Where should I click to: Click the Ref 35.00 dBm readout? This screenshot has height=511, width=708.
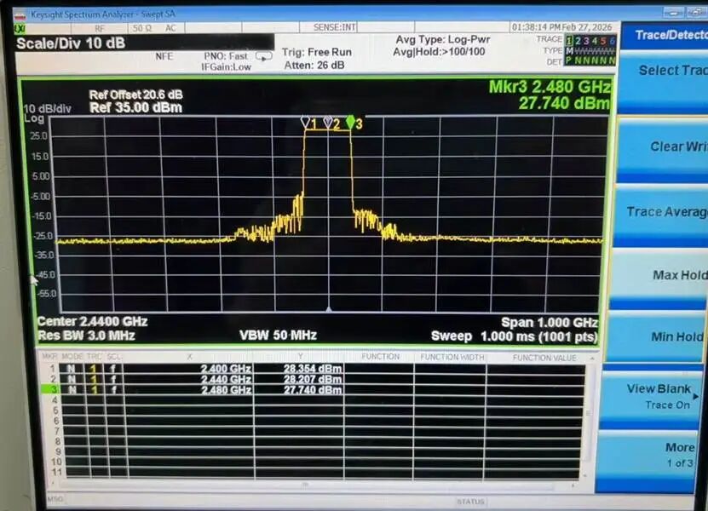click(136, 107)
